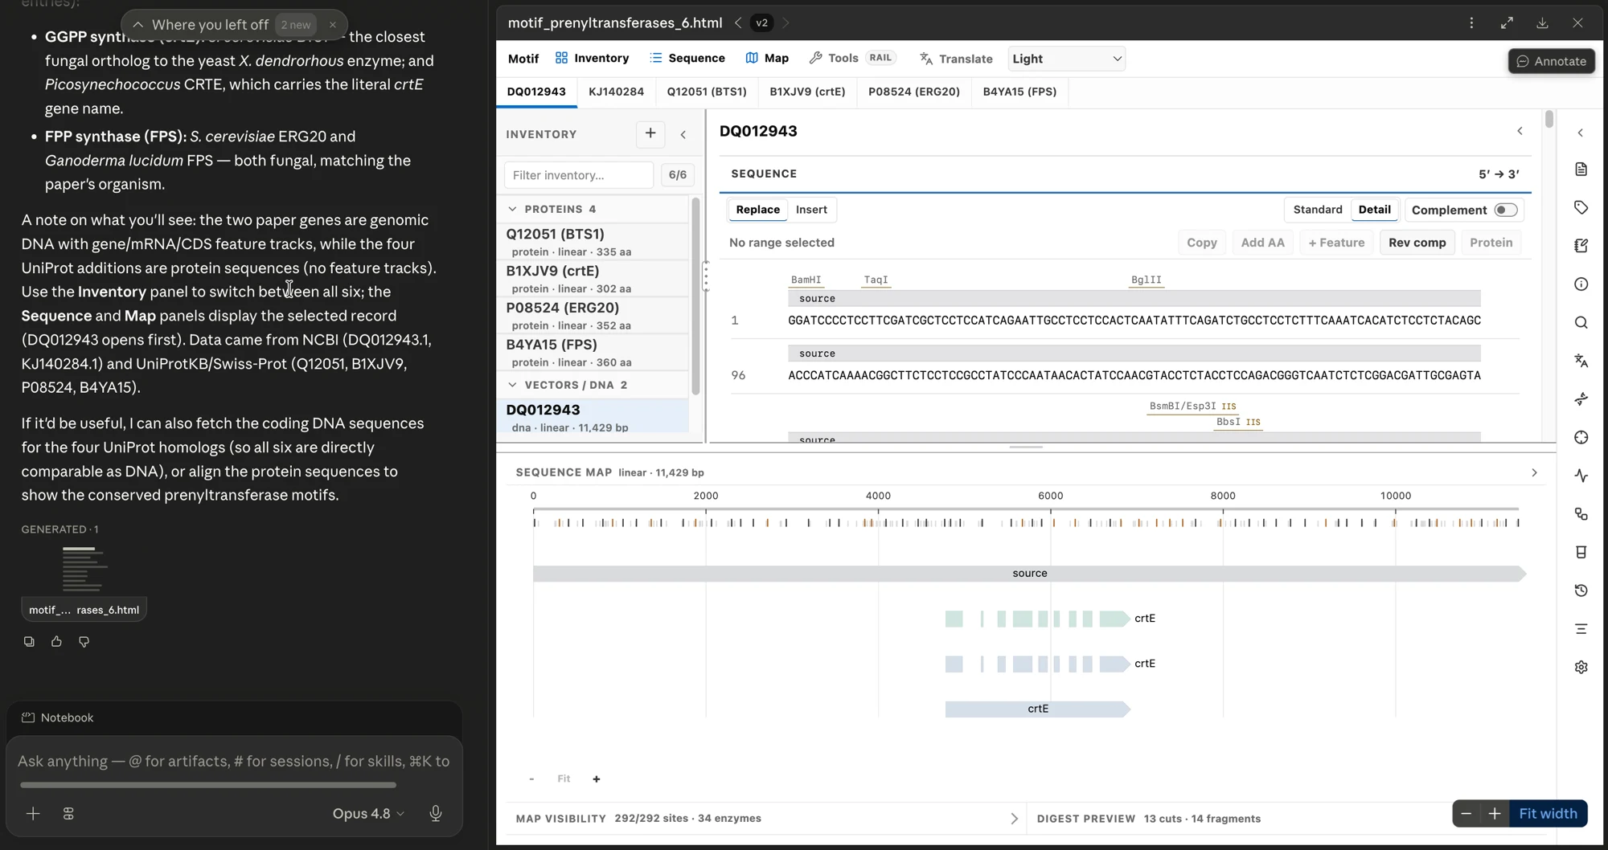The image size is (1608, 850).
Task: Collapse the DQ012943 sequence panel
Action: [1520, 131]
